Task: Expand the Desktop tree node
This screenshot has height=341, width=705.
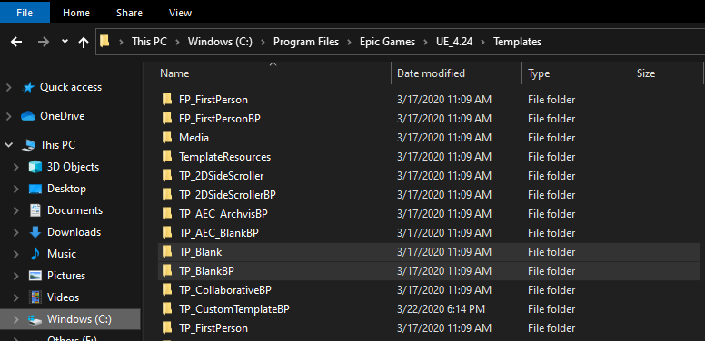Action: (15, 189)
